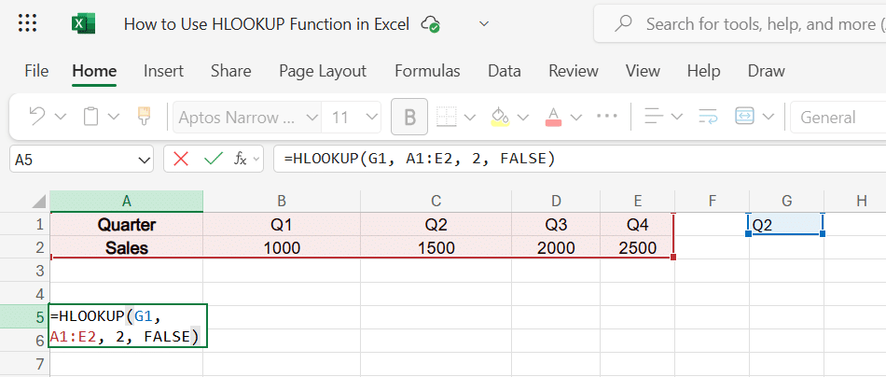Confirm formula with green checkmark
The height and width of the screenshot is (377, 886).
[x=213, y=159]
